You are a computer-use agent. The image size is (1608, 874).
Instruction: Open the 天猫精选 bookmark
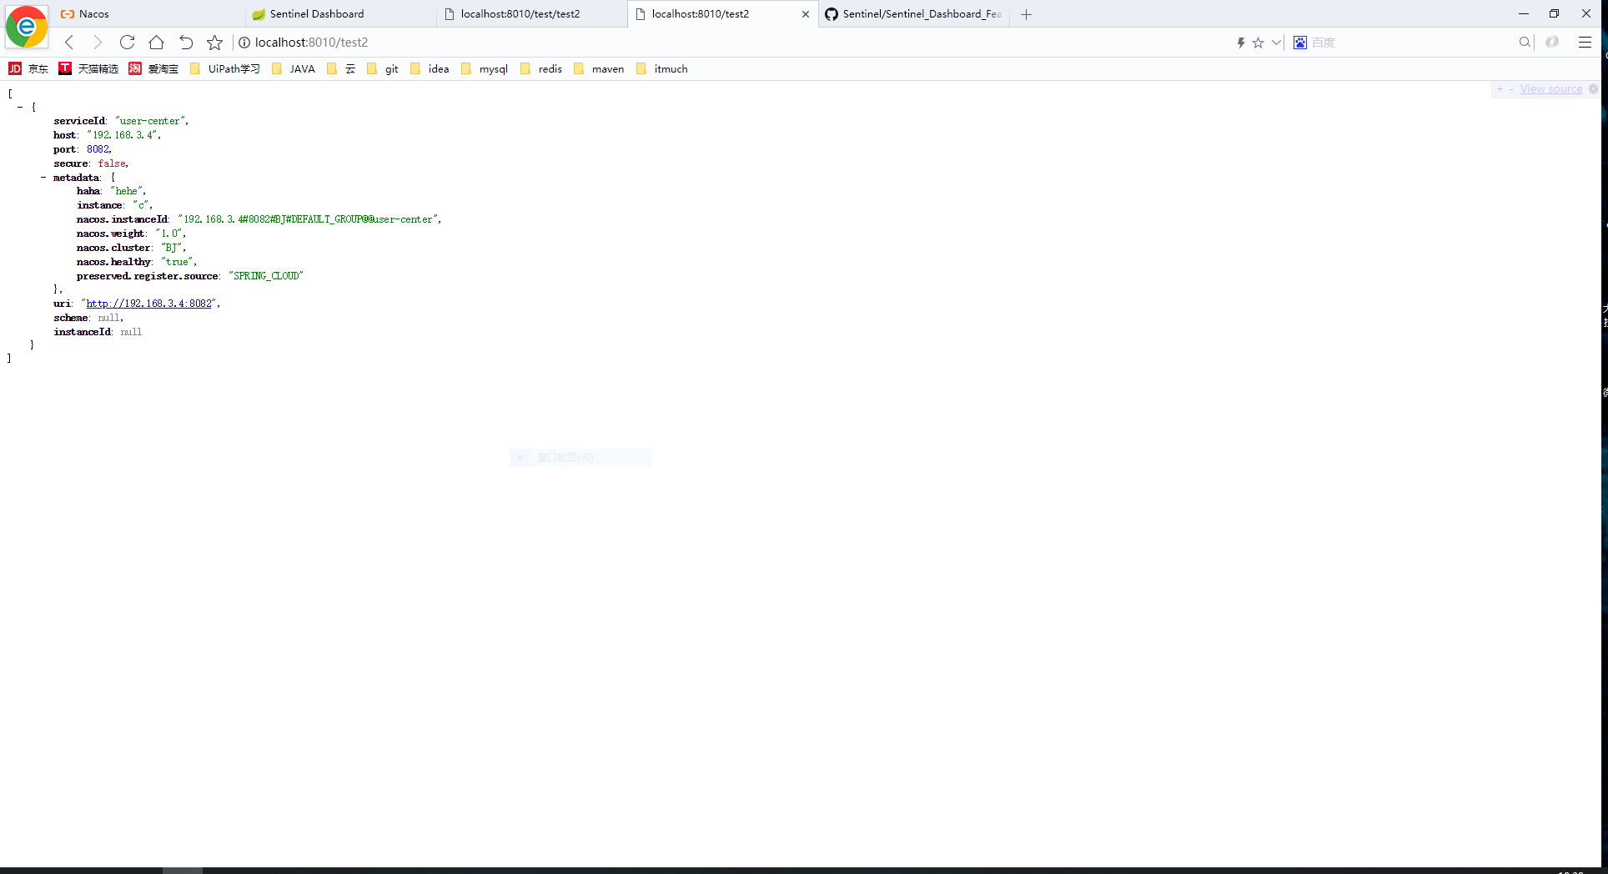pyautogui.click(x=88, y=69)
